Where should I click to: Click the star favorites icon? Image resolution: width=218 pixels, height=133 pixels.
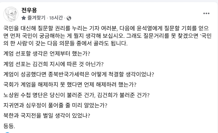click(24, 18)
